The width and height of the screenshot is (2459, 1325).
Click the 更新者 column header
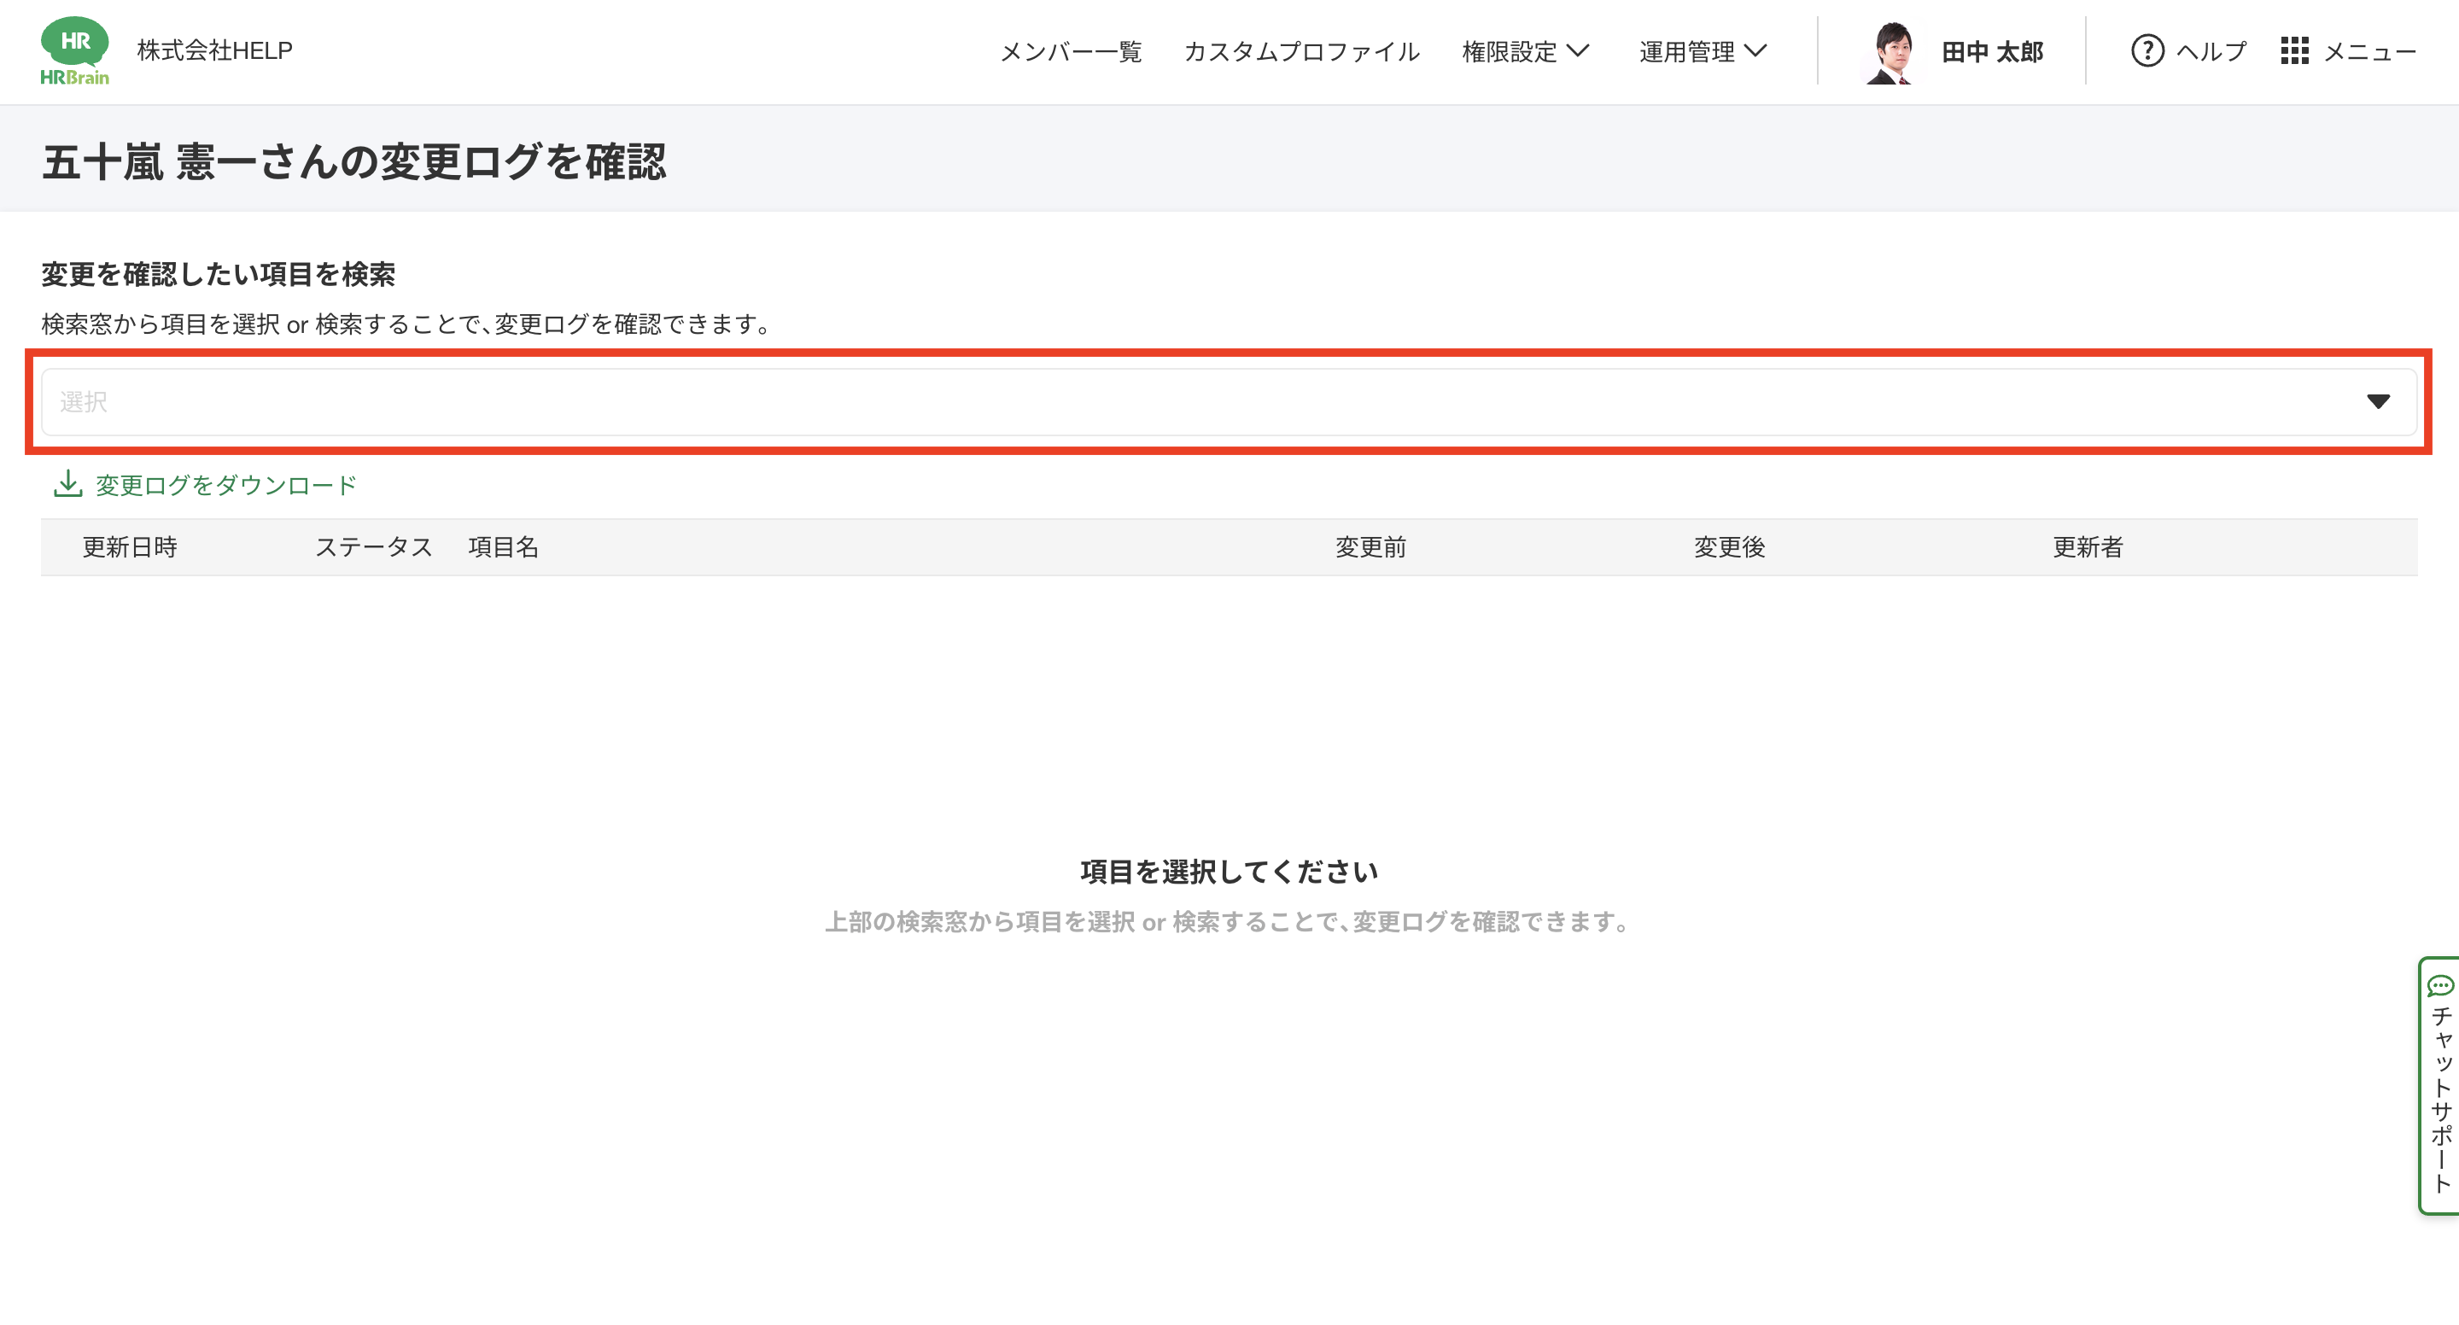(2088, 547)
